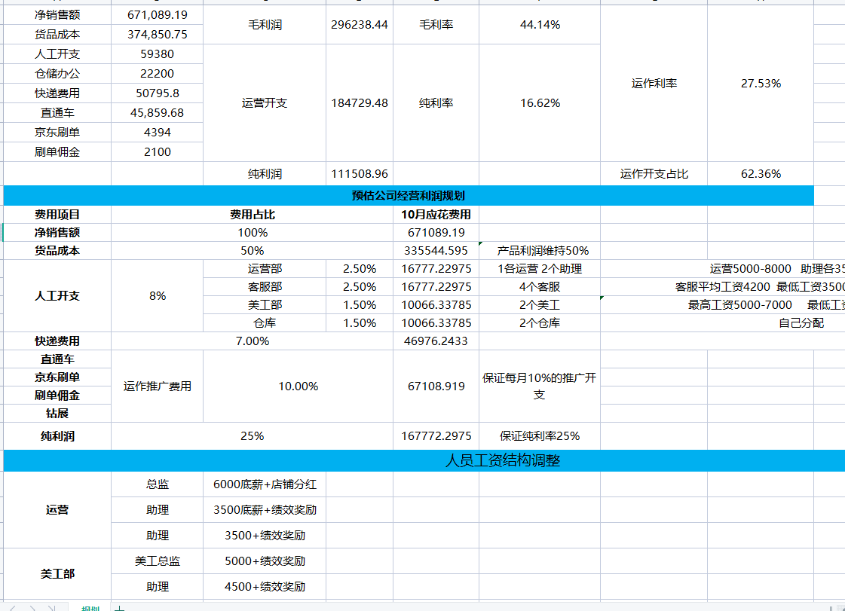
Task: Click the 人员工资结构调整 header bar
Action: tap(424, 460)
